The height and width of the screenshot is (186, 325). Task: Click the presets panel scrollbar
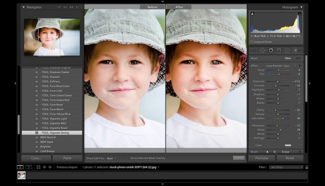[19, 124]
